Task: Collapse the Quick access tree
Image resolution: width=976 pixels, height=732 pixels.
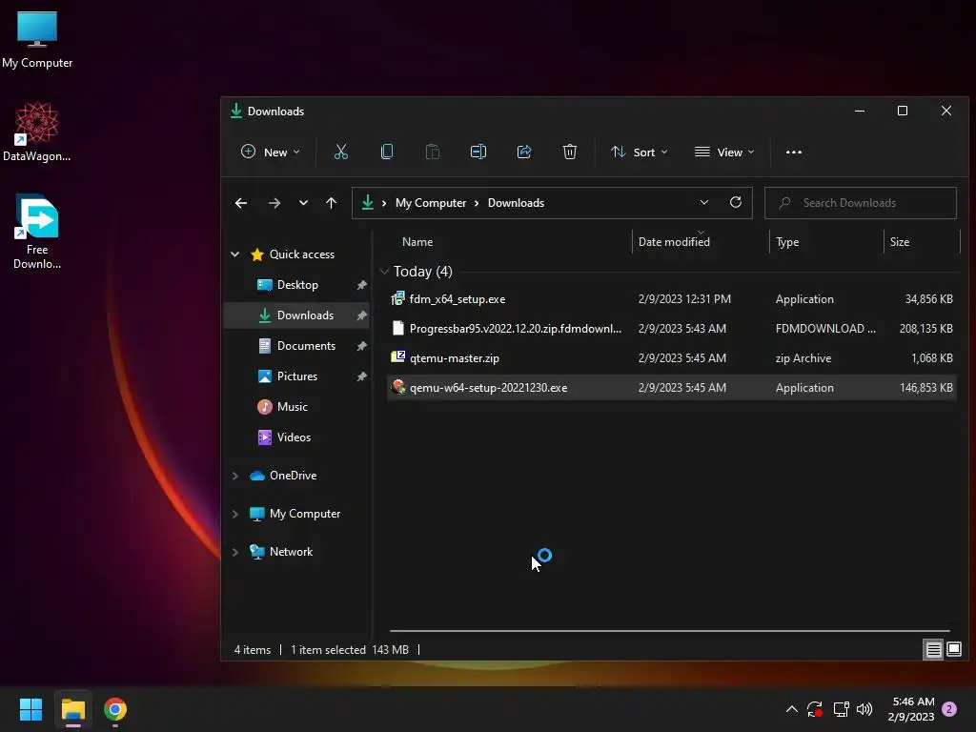Action: click(235, 254)
